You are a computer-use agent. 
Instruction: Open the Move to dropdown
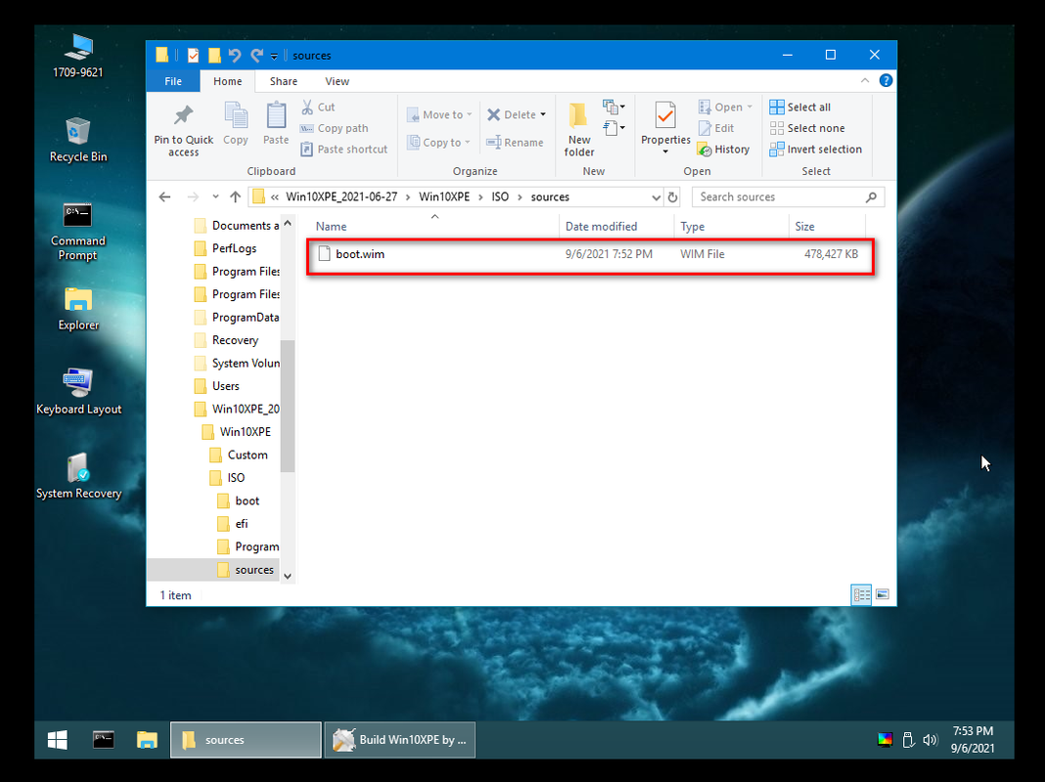tap(439, 114)
